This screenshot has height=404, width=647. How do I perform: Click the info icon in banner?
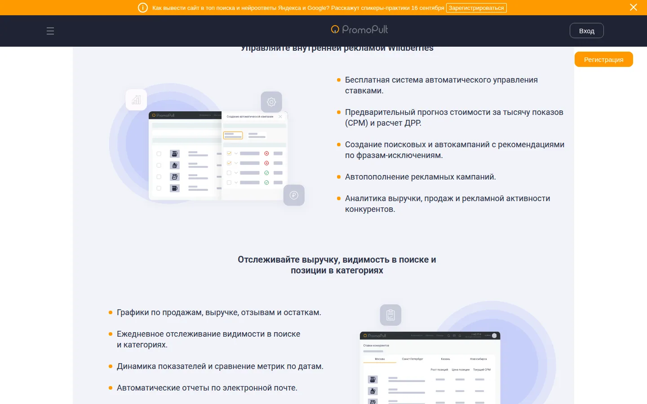143,8
